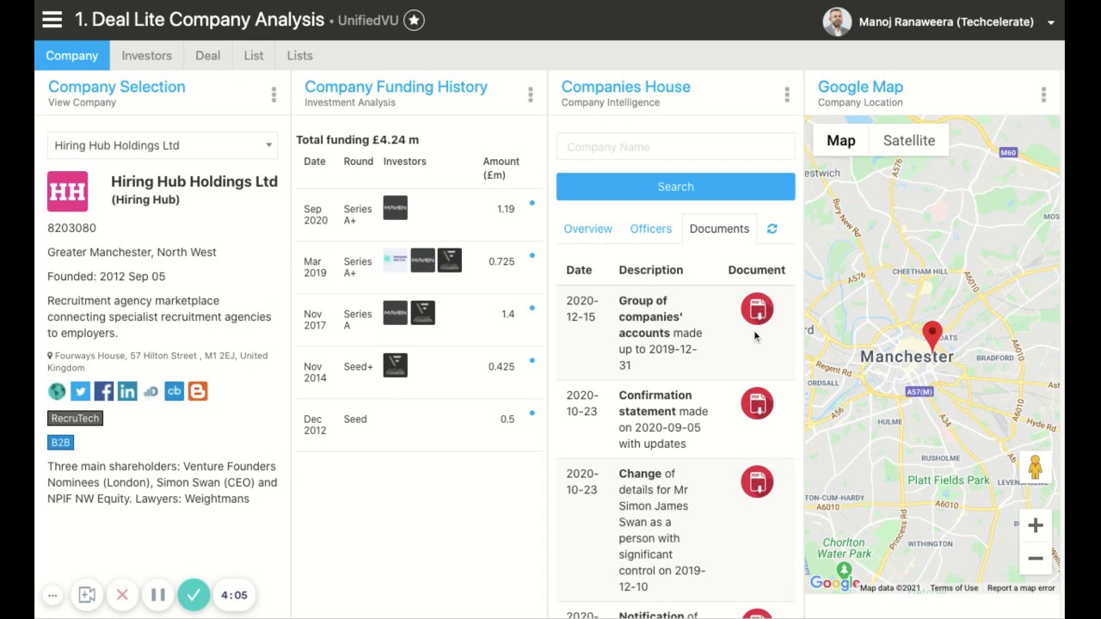Switch to the Lists tab
Viewport: 1101px width, 619px height.
[x=299, y=55]
